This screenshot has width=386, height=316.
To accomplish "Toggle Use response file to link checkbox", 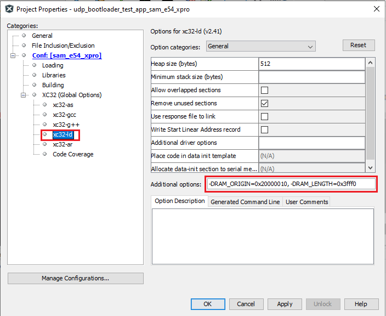I will coord(264,116).
